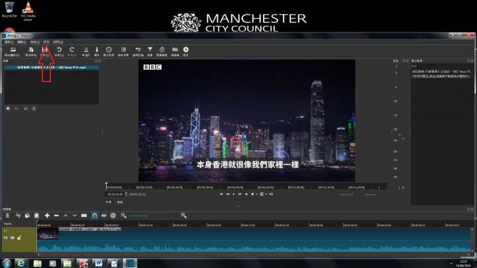477x268 pixels.
Task: Open the Edit menu
Action: click(22, 42)
